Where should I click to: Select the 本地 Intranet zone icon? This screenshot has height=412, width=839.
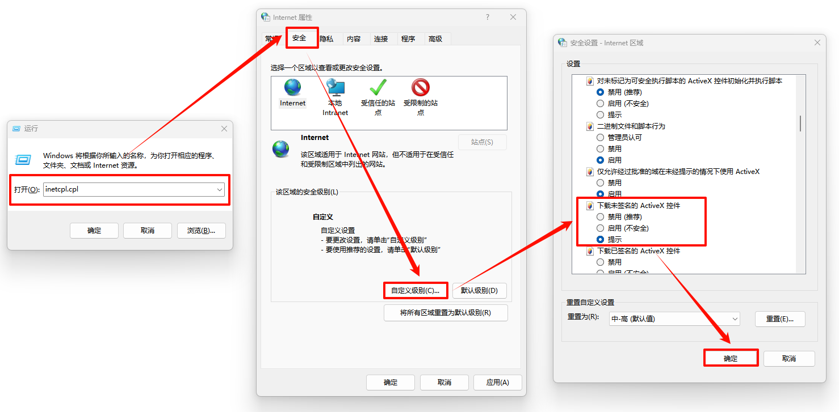[335, 88]
